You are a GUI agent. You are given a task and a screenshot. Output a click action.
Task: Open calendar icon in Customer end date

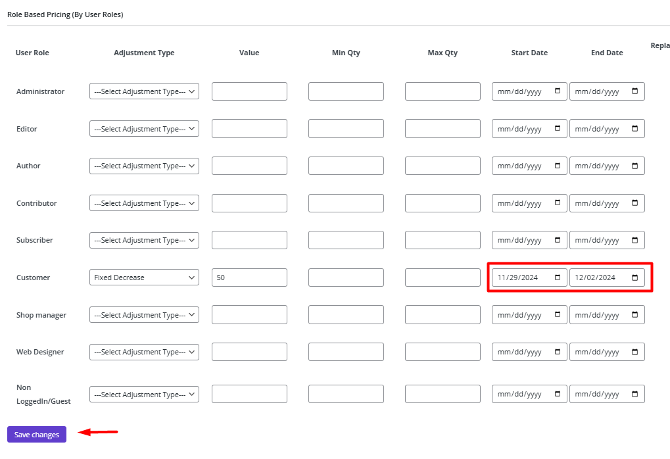(634, 278)
